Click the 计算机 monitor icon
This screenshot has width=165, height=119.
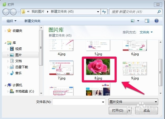[x=9, y=85]
